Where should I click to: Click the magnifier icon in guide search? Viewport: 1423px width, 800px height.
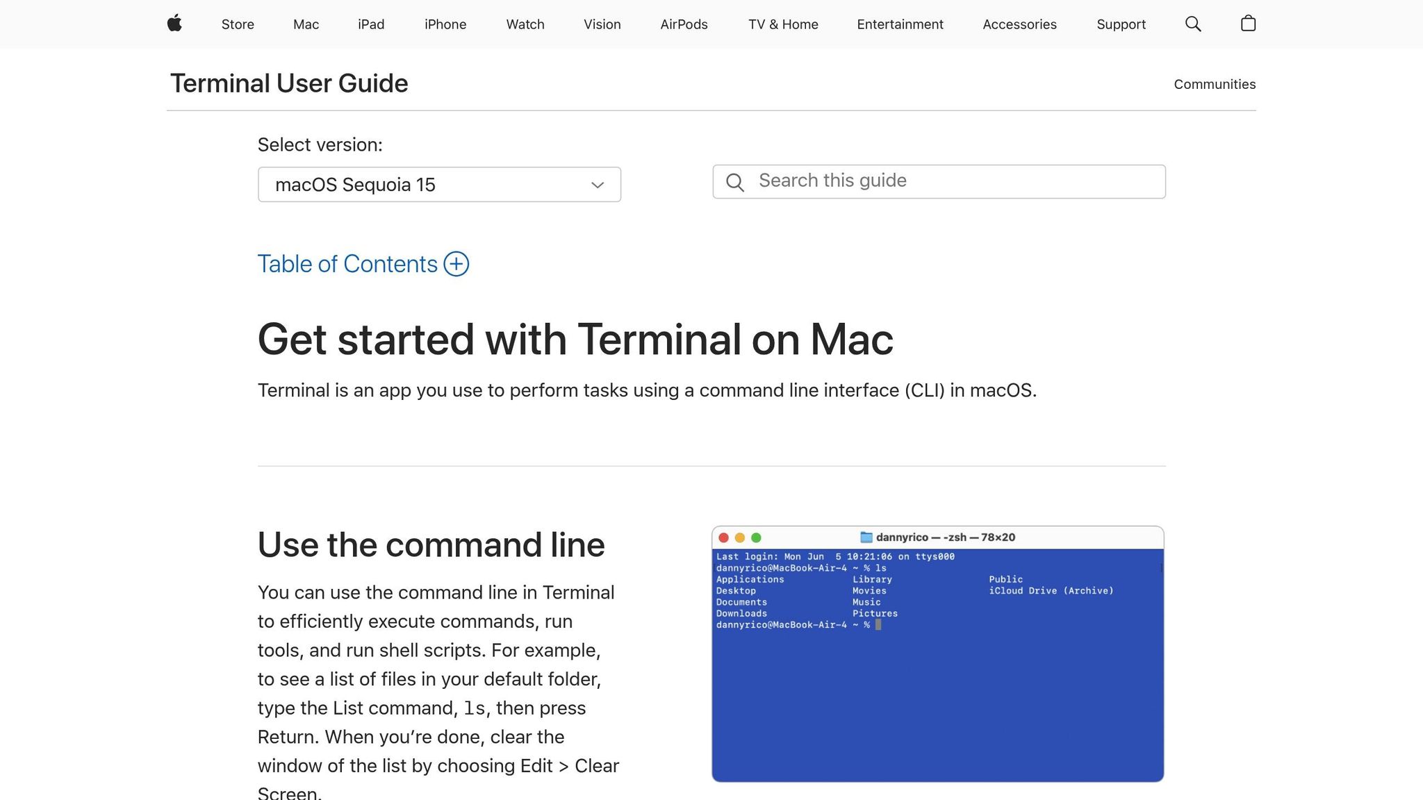[734, 182]
